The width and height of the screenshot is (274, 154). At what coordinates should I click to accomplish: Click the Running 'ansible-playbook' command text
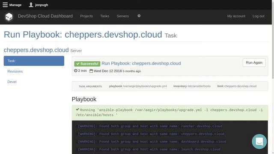[x=169, y=113]
